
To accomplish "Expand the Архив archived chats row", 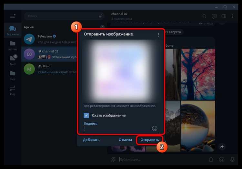I will click(50, 27).
